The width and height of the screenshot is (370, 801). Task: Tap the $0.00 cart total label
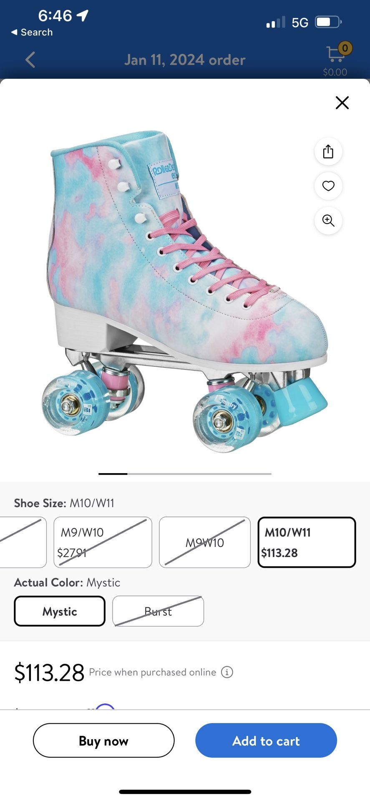pyautogui.click(x=335, y=72)
